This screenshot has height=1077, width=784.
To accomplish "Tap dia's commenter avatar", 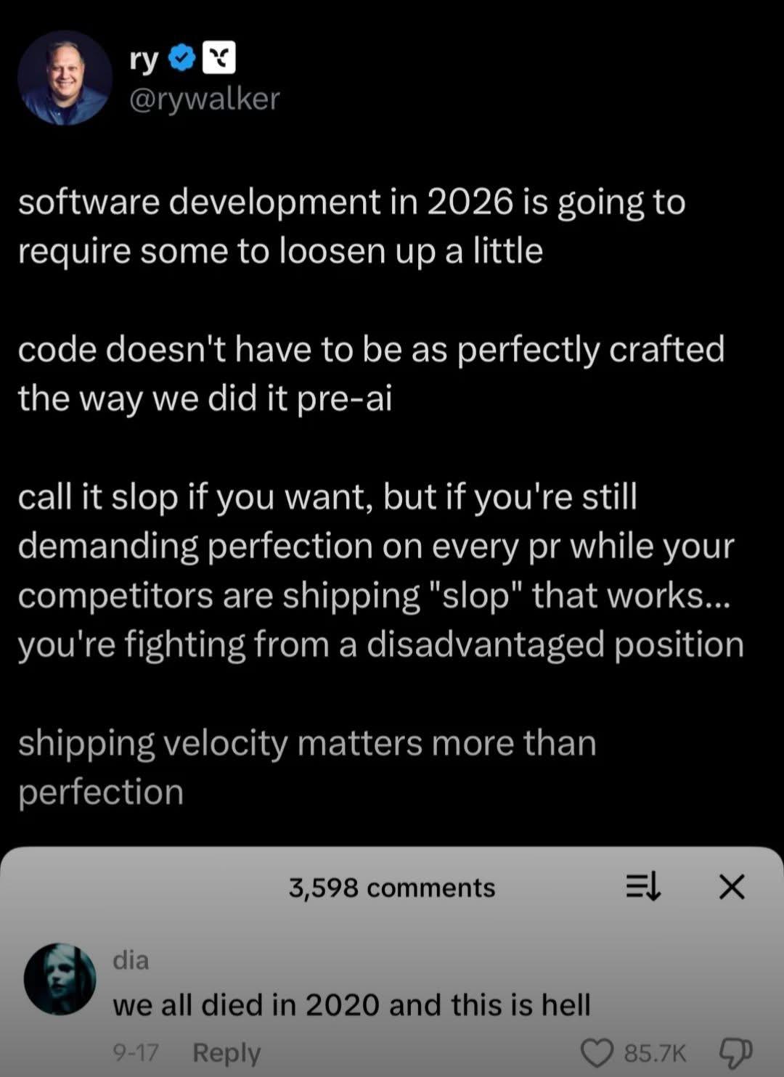I will (60, 978).
